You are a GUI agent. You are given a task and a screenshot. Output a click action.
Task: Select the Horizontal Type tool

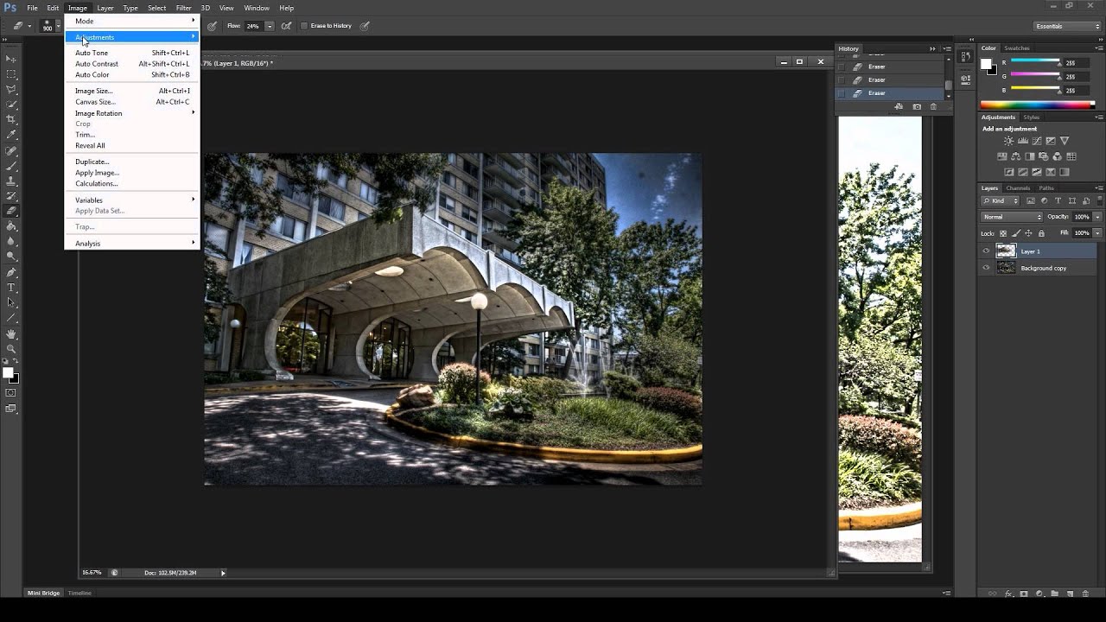[x=12, y=287]
